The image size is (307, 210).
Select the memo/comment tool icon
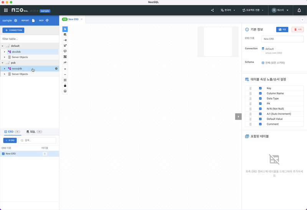coord(65,51)
